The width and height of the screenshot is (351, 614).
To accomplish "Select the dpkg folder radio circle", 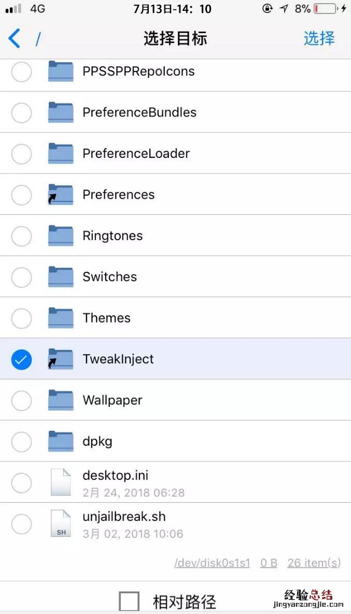I will coord(21,441).
